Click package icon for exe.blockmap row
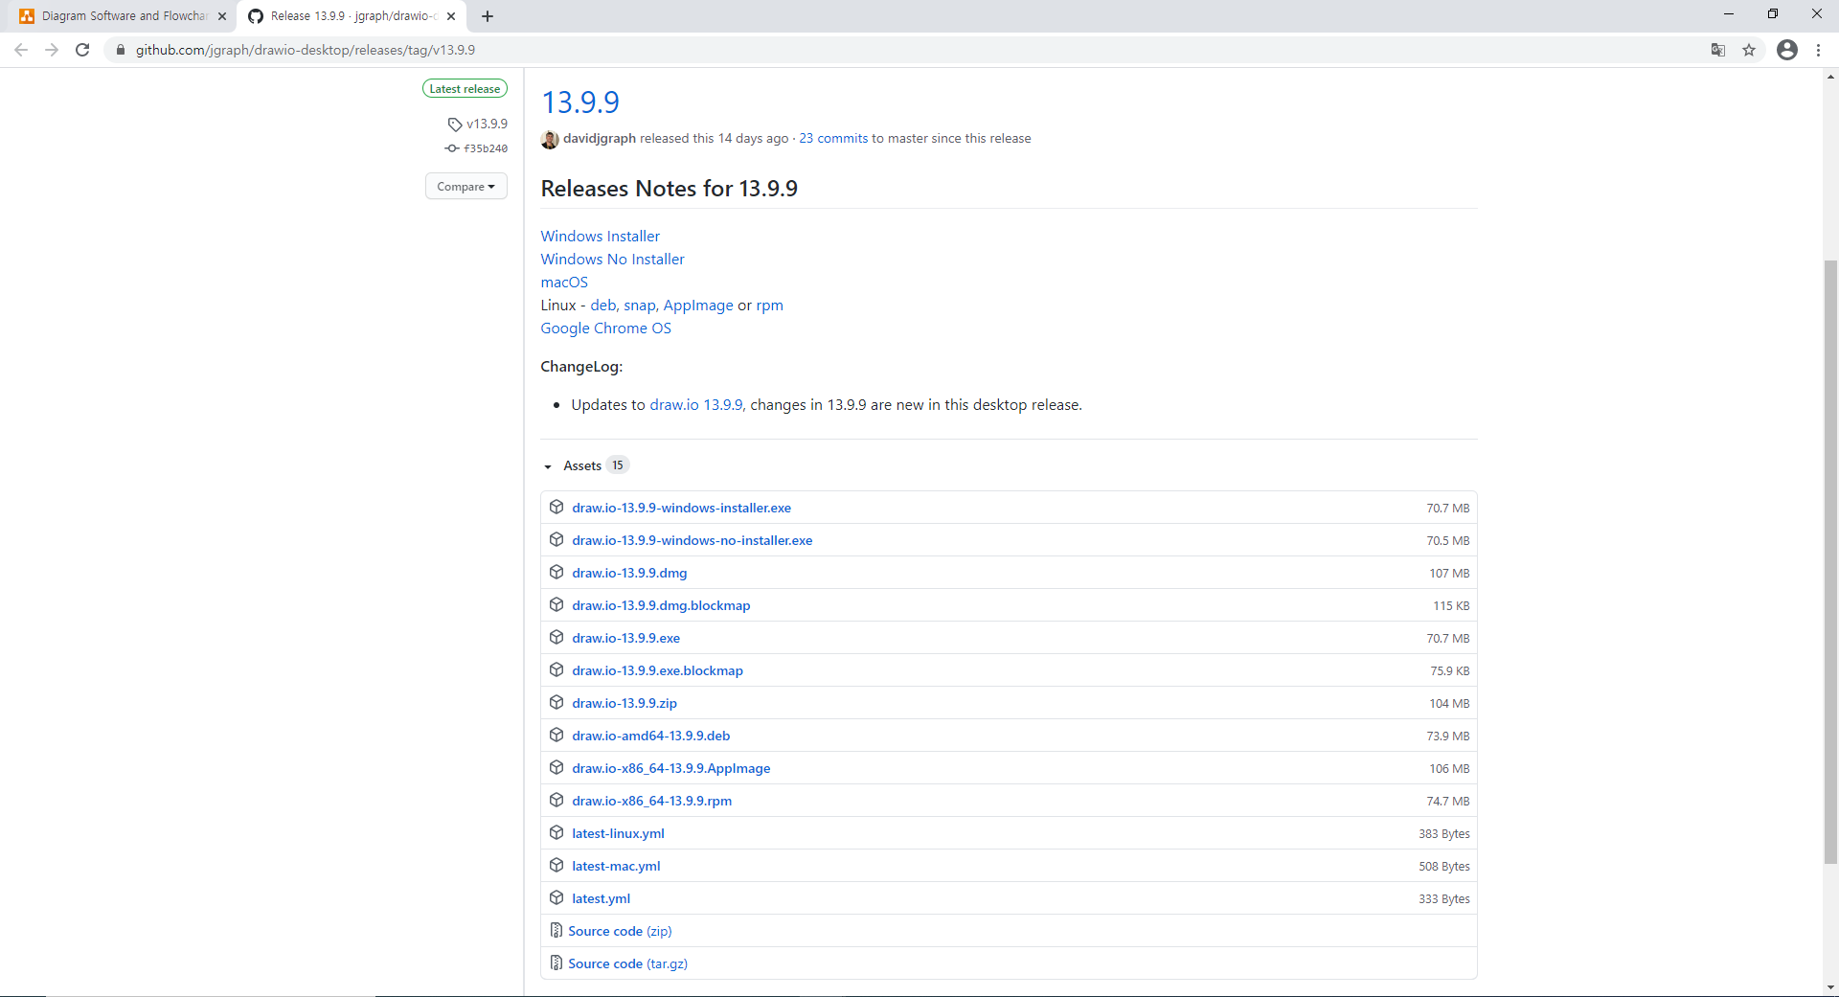The image size is (1839, 997). pyautogui.click(x=556, y=669)
